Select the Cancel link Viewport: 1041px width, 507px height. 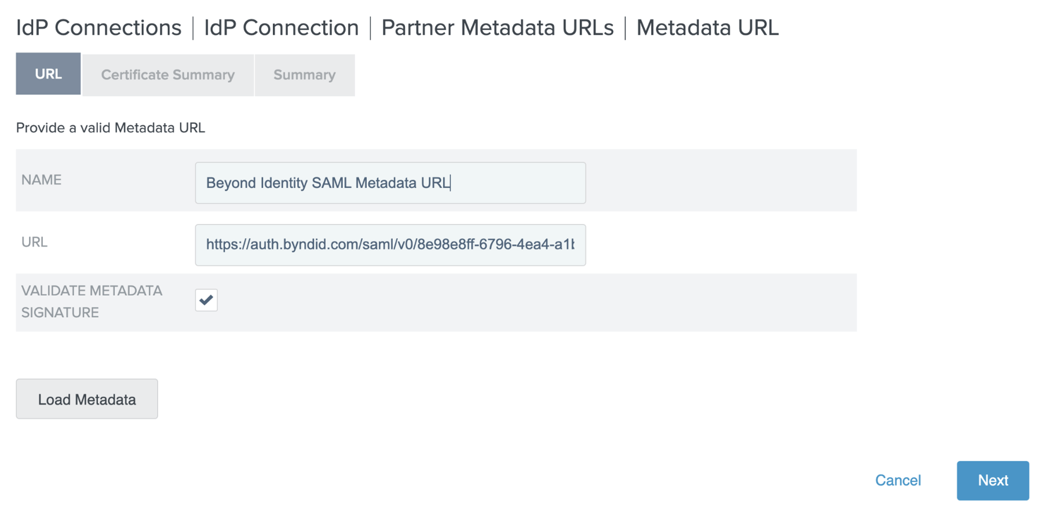(897, 480)
